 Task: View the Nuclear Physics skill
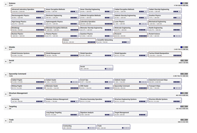coord(28,35)
